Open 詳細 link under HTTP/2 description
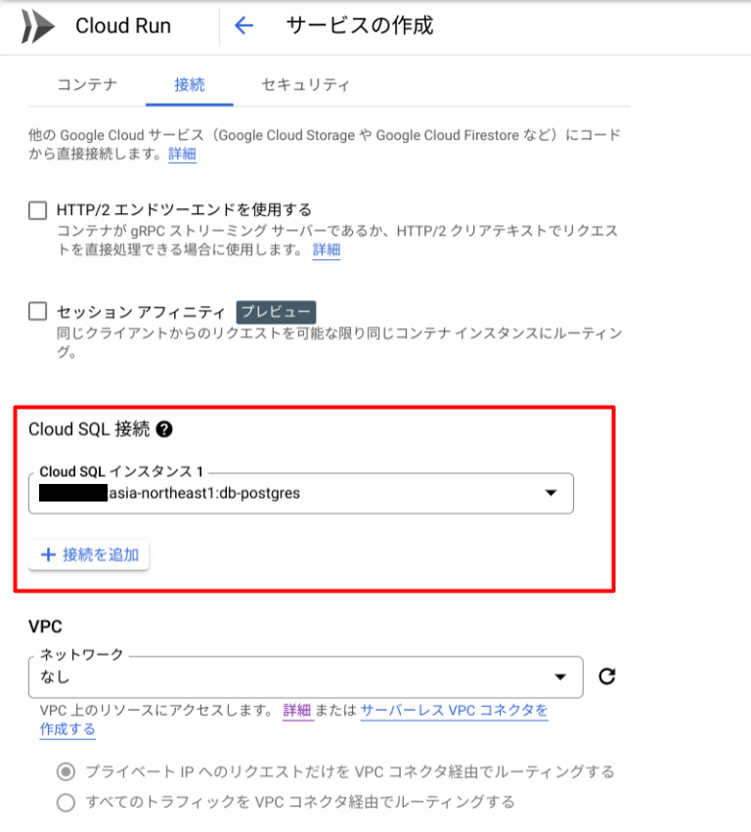The width and height of the screenshot is (751, 832). tap(327, 249)
